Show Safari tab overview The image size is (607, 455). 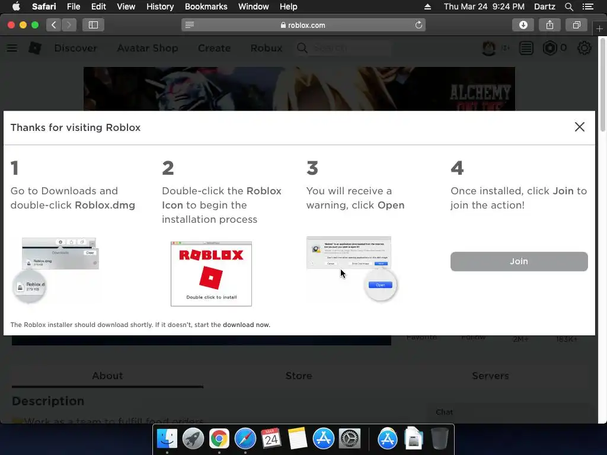tap(576, 25)
